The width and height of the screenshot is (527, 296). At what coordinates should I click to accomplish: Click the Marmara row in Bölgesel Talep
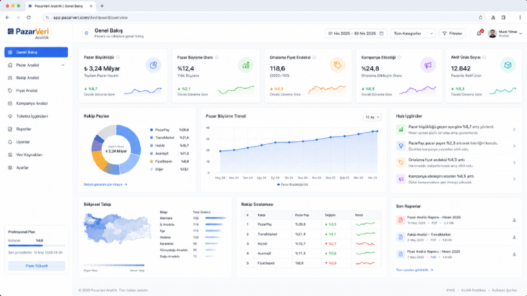(x=193, y=218)
